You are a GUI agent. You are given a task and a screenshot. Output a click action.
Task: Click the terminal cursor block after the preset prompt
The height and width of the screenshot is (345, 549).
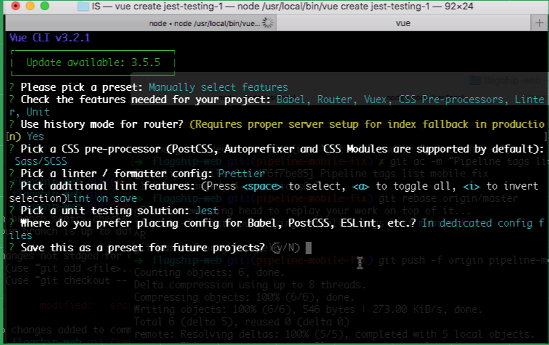coord(308,248)
